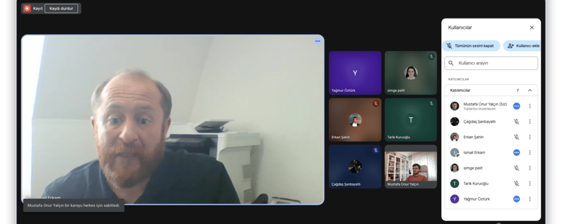The height and width of the screenshot is (224, 562).
Task: Focus the 'Kullanıcı arayın' search field
Action: click(x=491, y=63)
